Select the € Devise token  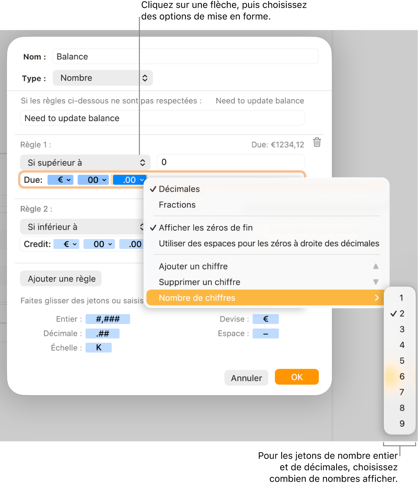coord(266,319)
